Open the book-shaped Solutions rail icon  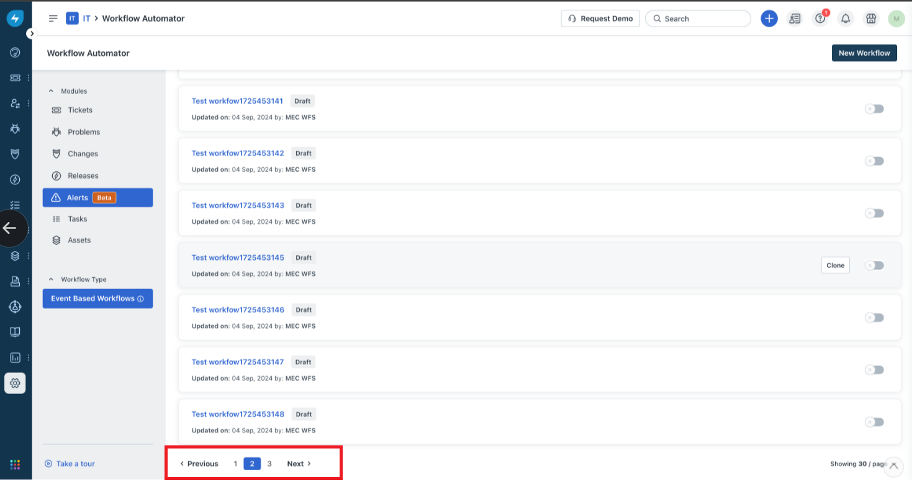pyautogui.click(x=16, y=332)
